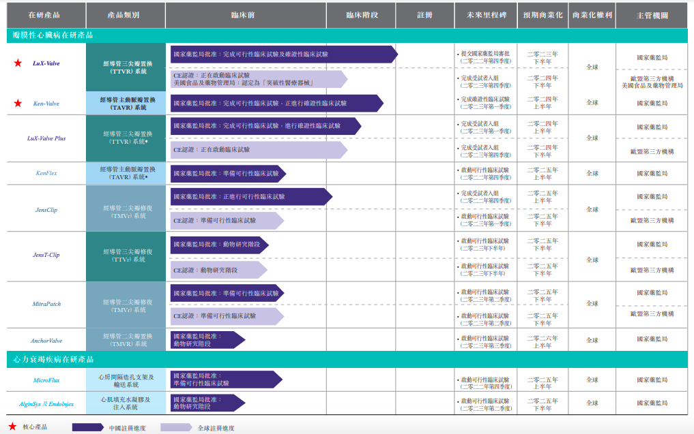Click the red star beside Ken-Valve

click(18, 104)
